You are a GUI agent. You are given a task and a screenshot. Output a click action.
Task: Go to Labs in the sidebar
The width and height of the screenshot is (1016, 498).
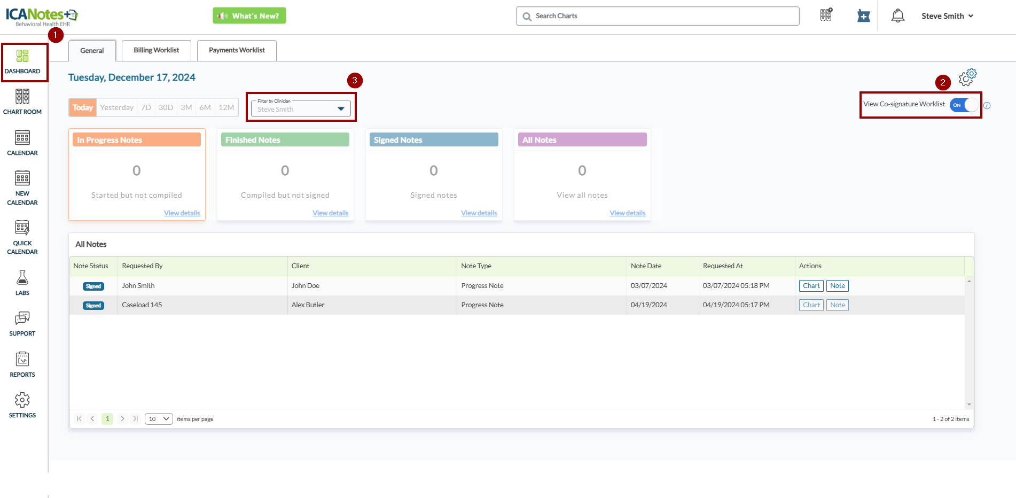(x=22, y=283)
